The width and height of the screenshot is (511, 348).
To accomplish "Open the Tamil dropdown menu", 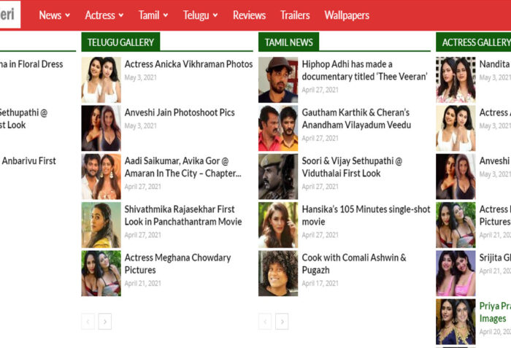I will click(x=153, y=15).
